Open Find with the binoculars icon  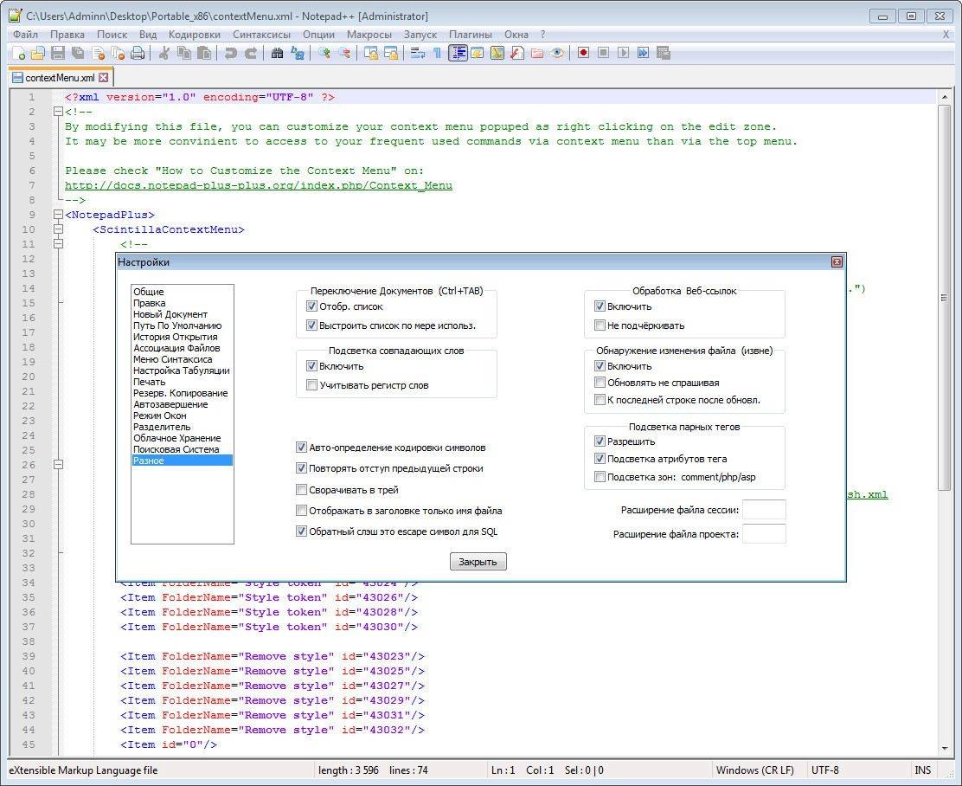click(278, 54)
